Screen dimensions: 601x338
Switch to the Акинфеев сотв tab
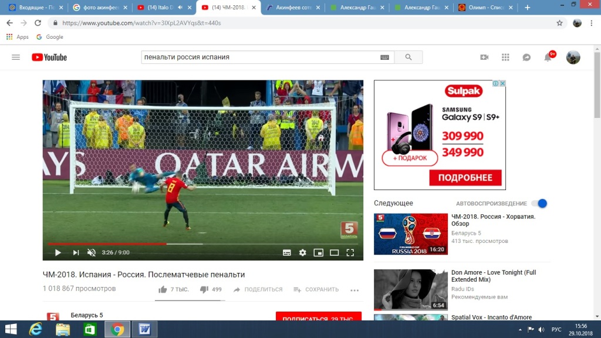tap(293, 7)
